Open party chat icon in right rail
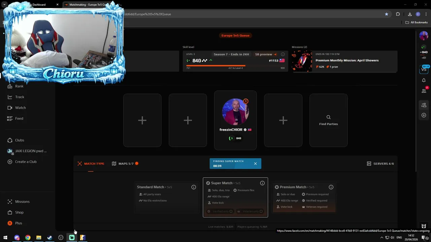 (x=424, y=105)
